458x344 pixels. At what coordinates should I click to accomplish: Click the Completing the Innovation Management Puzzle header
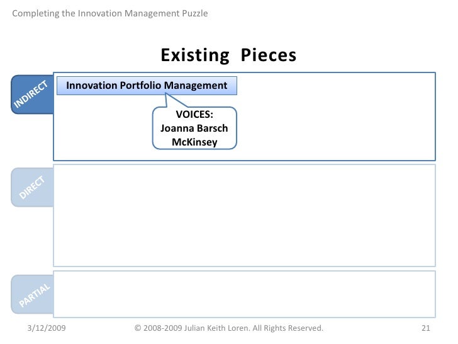pos(110,13)
